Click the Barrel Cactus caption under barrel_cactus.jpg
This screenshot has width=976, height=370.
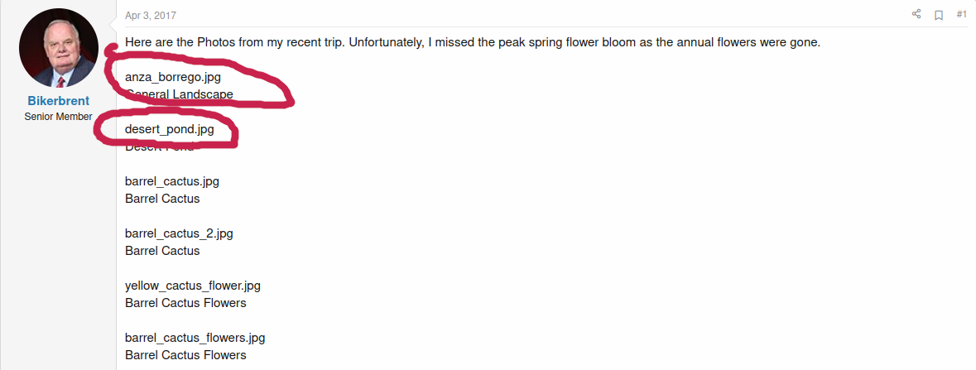162,199
